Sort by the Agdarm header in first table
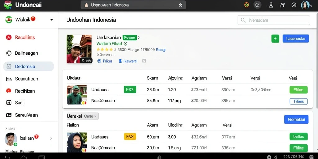Image resolution: width=318 pixels, height=159 pixels. [199, 78]
